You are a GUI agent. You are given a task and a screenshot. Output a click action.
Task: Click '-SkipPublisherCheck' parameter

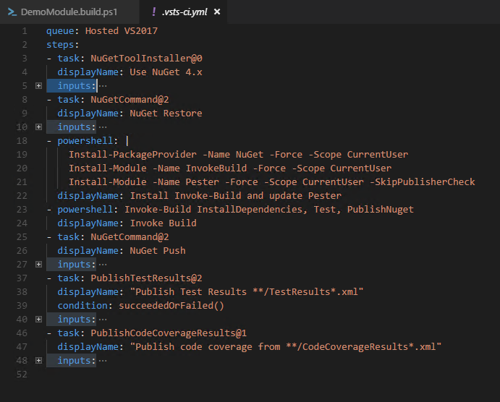pos(422,182)
